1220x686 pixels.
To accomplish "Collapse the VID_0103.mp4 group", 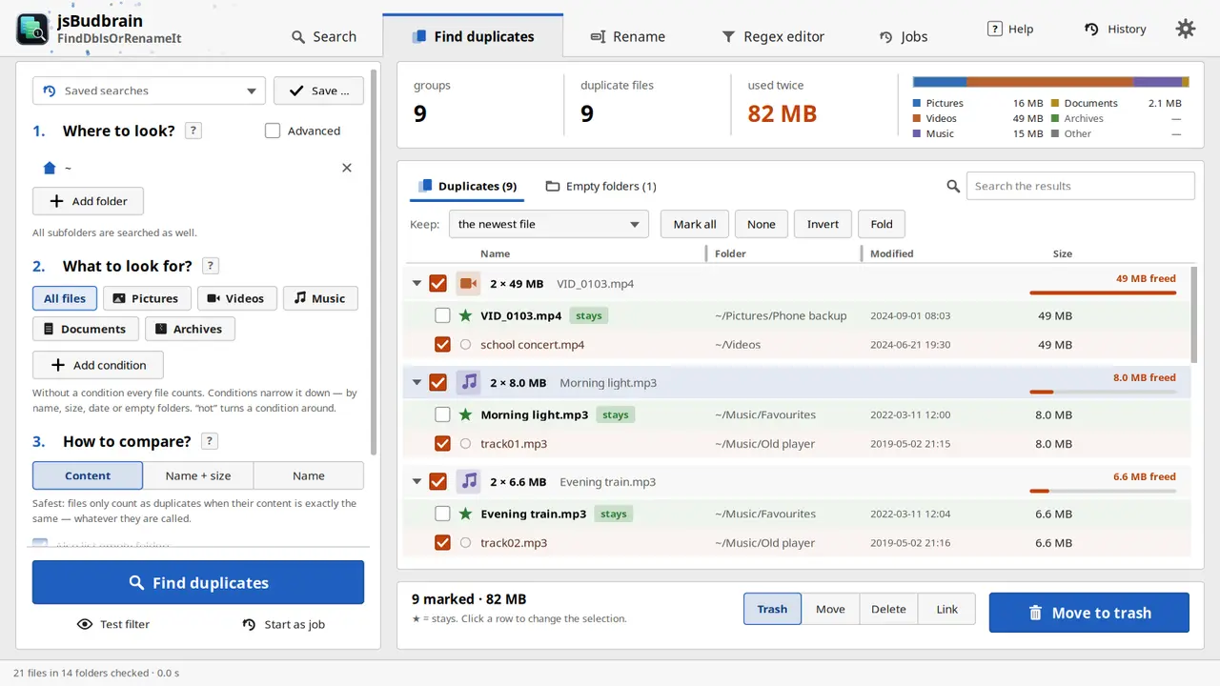I will 417,283.
